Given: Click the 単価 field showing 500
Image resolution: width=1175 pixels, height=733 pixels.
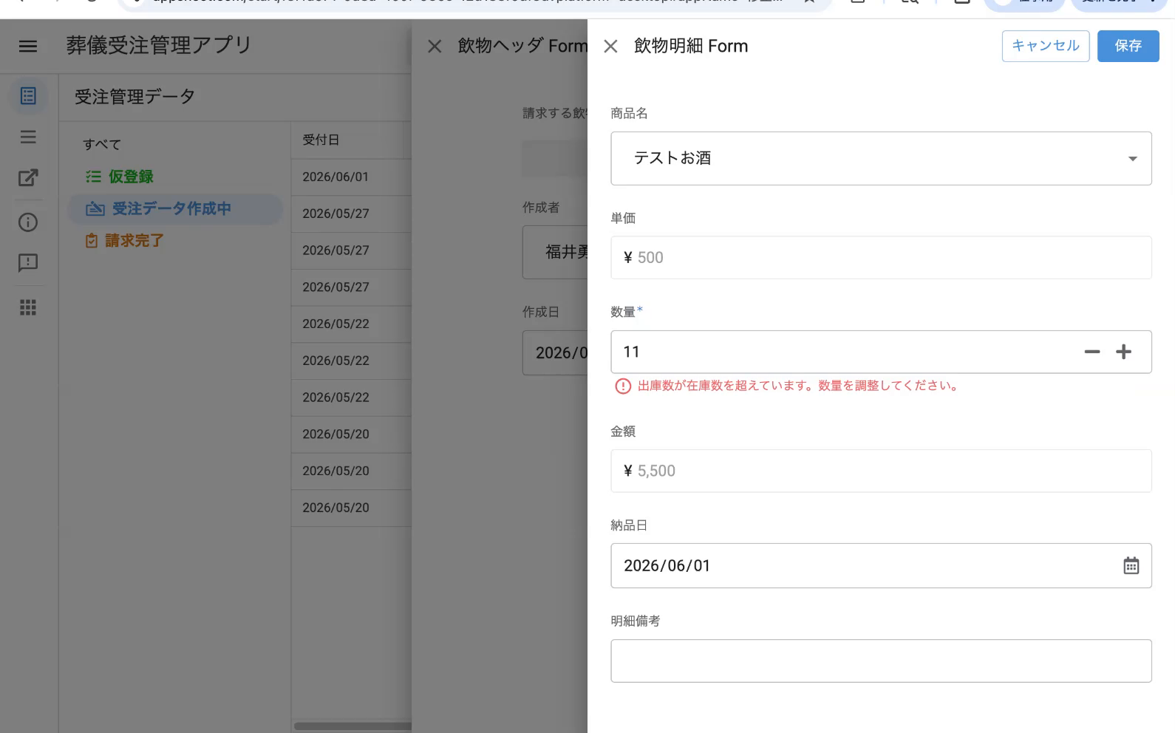Looking at the screenshot, I should [x=881, y=257].
